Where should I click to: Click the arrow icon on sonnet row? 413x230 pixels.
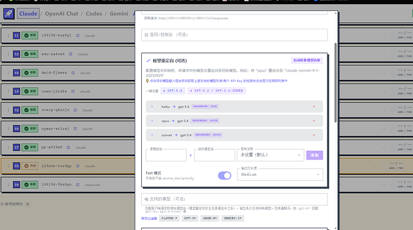(152, 135)
